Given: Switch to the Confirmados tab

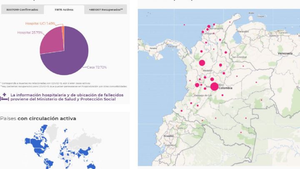Looking at the screenshot, I should pyautogui.click(x=21, y=8).
